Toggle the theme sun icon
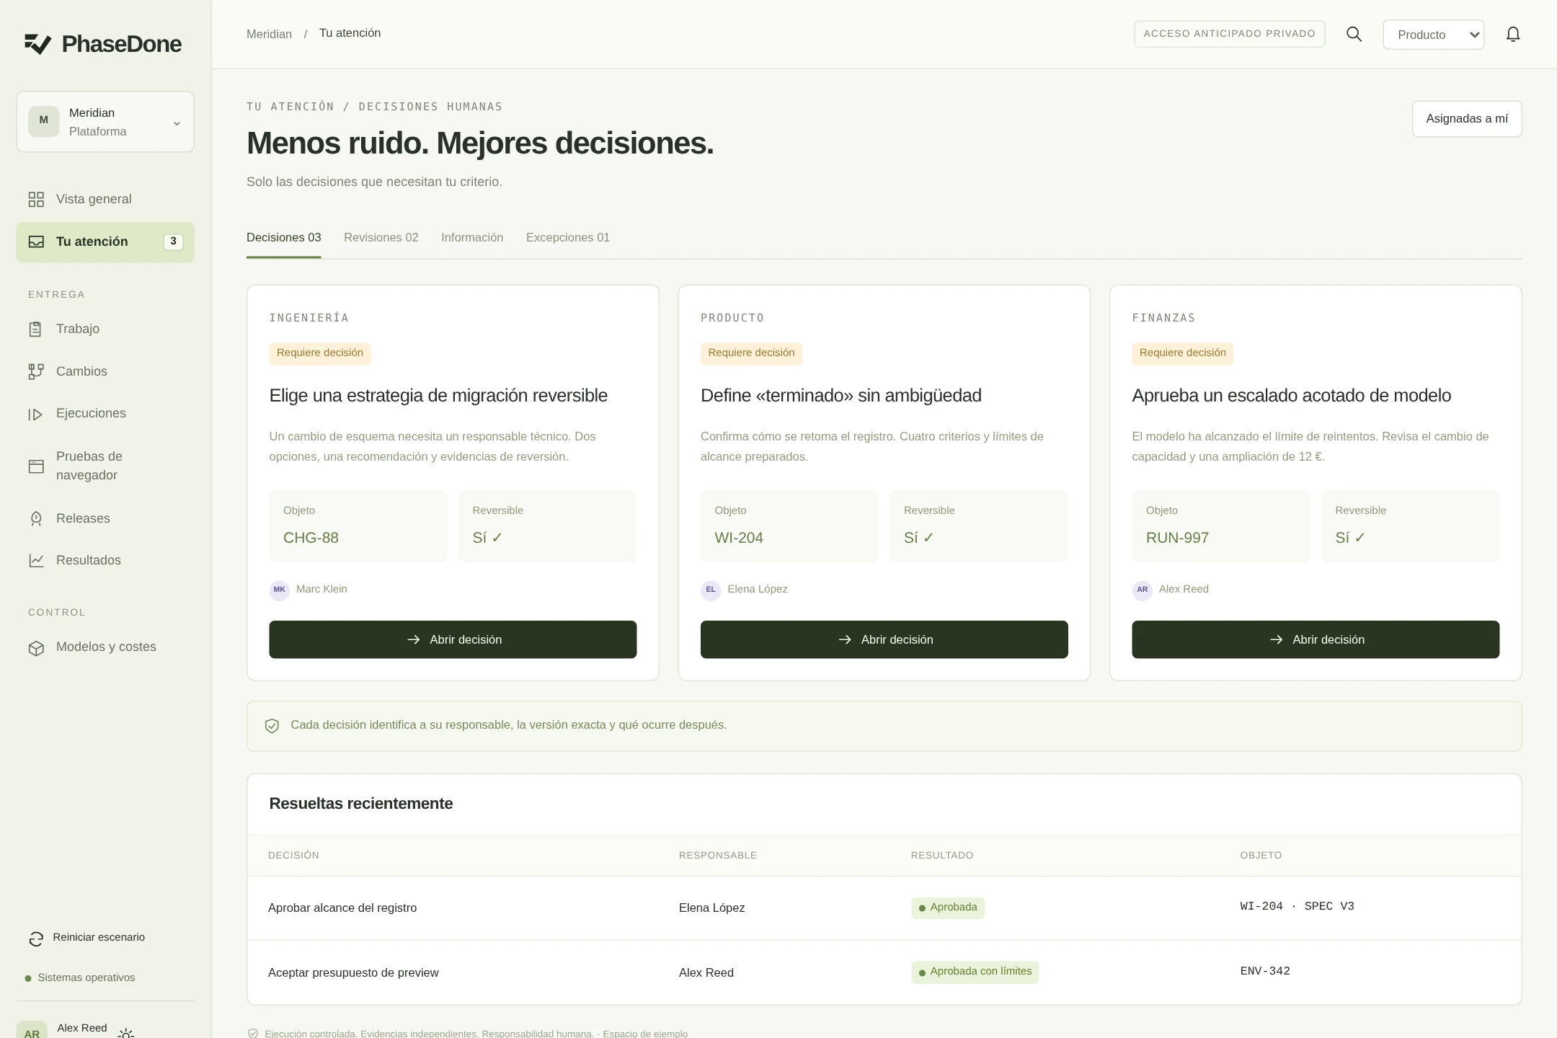This screenshot has width=1557, height=1038. click(x=126, y=1033)
